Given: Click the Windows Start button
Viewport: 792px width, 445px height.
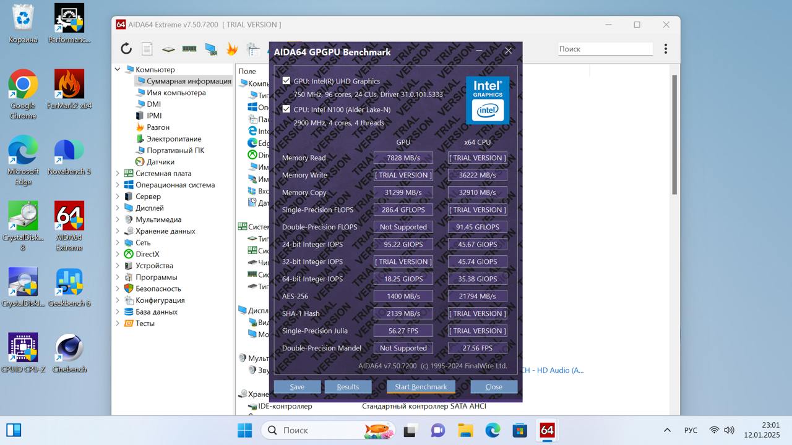Looking at the screenshot, I should [x=245, y=430].
